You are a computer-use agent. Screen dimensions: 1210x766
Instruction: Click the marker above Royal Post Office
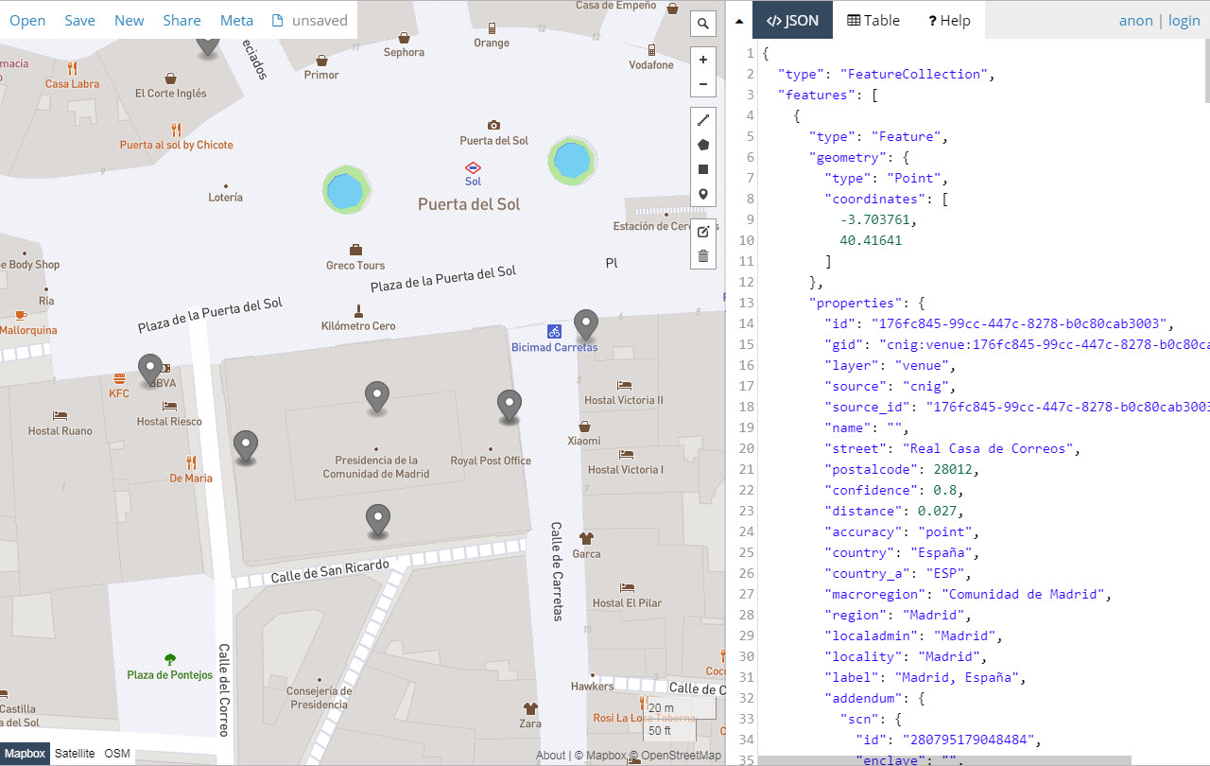click(510, 406)
